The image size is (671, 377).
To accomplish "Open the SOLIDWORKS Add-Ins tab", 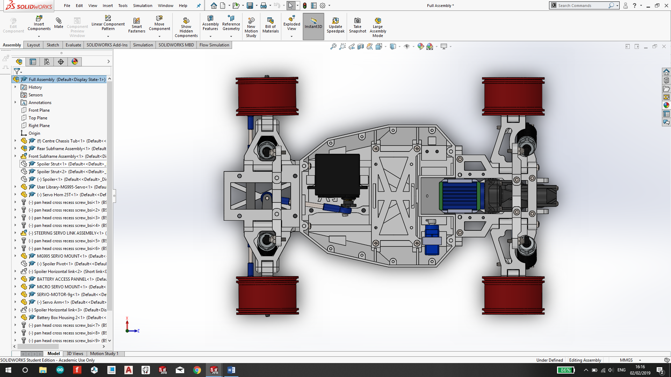I will click(106, 45).
